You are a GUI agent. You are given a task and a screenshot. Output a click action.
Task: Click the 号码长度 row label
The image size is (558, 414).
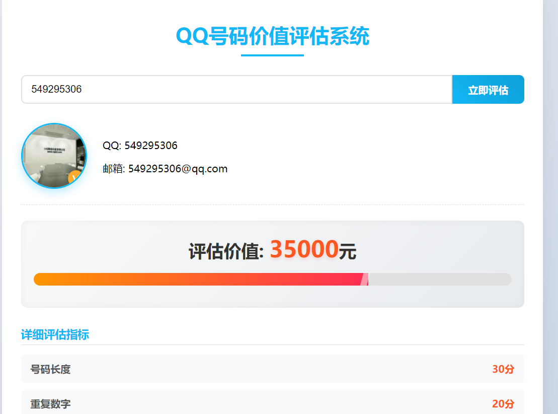[x=50, y=369]
